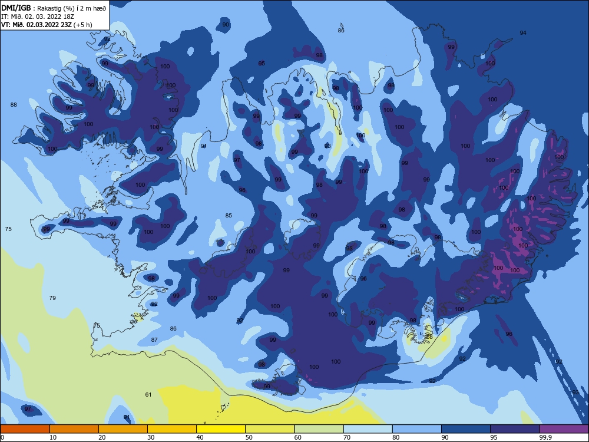Image resolution: width=589 pixels, height=442 pixels.
Task: Click the orange 10–20 legend color segment
Action: coord(74,429)
